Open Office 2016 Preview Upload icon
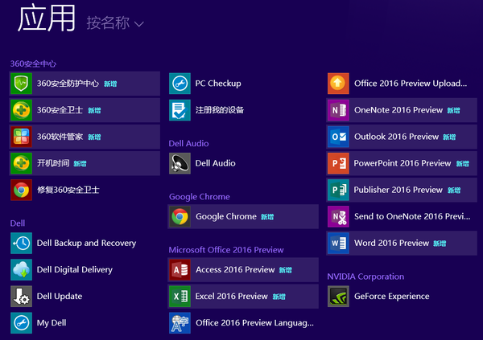The image size is (483, 340). click(x=338, y=84)
